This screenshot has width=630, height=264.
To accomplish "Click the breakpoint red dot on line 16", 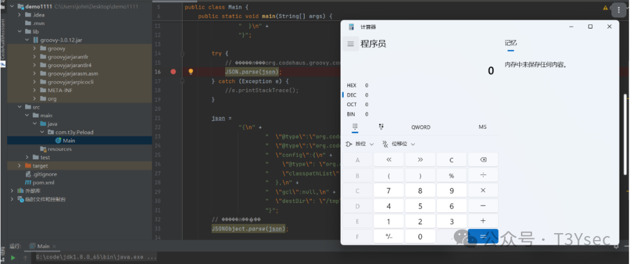I will point(173,72).
